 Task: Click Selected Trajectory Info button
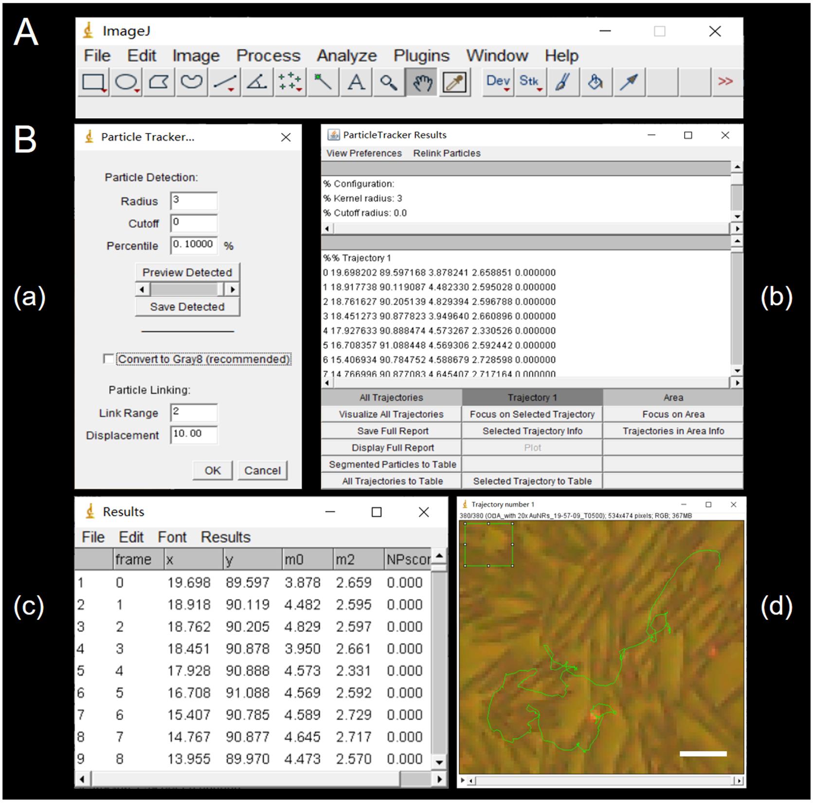[x=532, y=431]
